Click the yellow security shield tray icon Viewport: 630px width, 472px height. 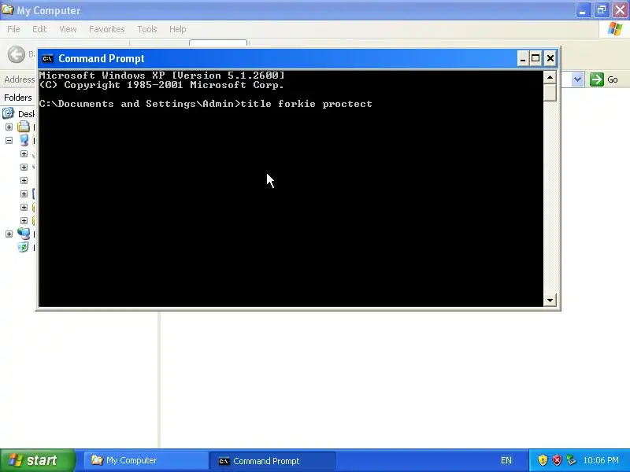[x=543, y=460]
